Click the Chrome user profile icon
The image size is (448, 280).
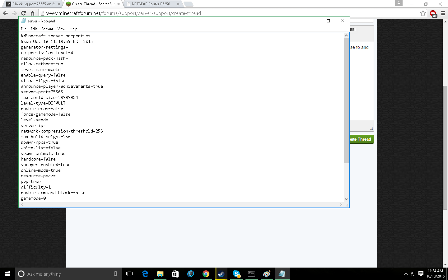399,3
